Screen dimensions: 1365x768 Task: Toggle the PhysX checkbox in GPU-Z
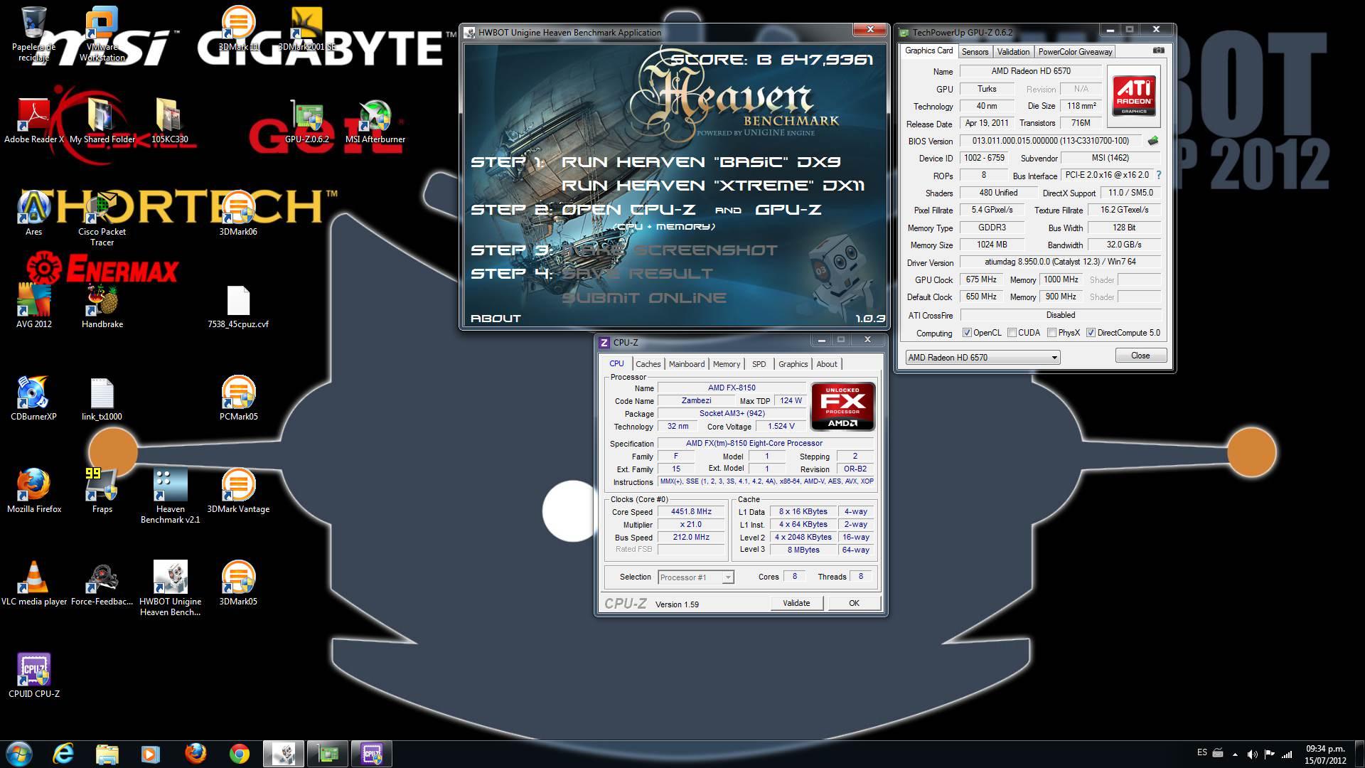coord(1051,333)
